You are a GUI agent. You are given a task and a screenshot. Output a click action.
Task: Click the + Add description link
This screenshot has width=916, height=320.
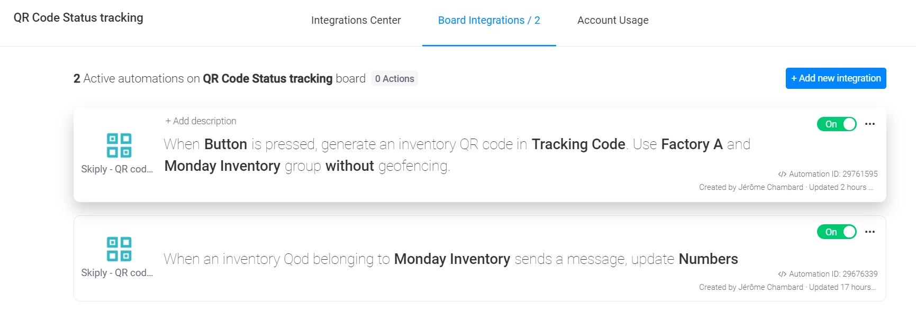(201, 121)
